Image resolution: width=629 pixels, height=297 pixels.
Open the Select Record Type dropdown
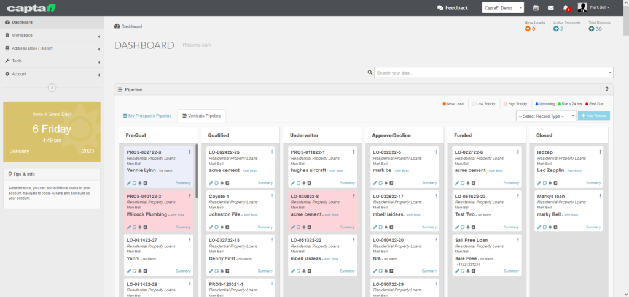[546, 116]
